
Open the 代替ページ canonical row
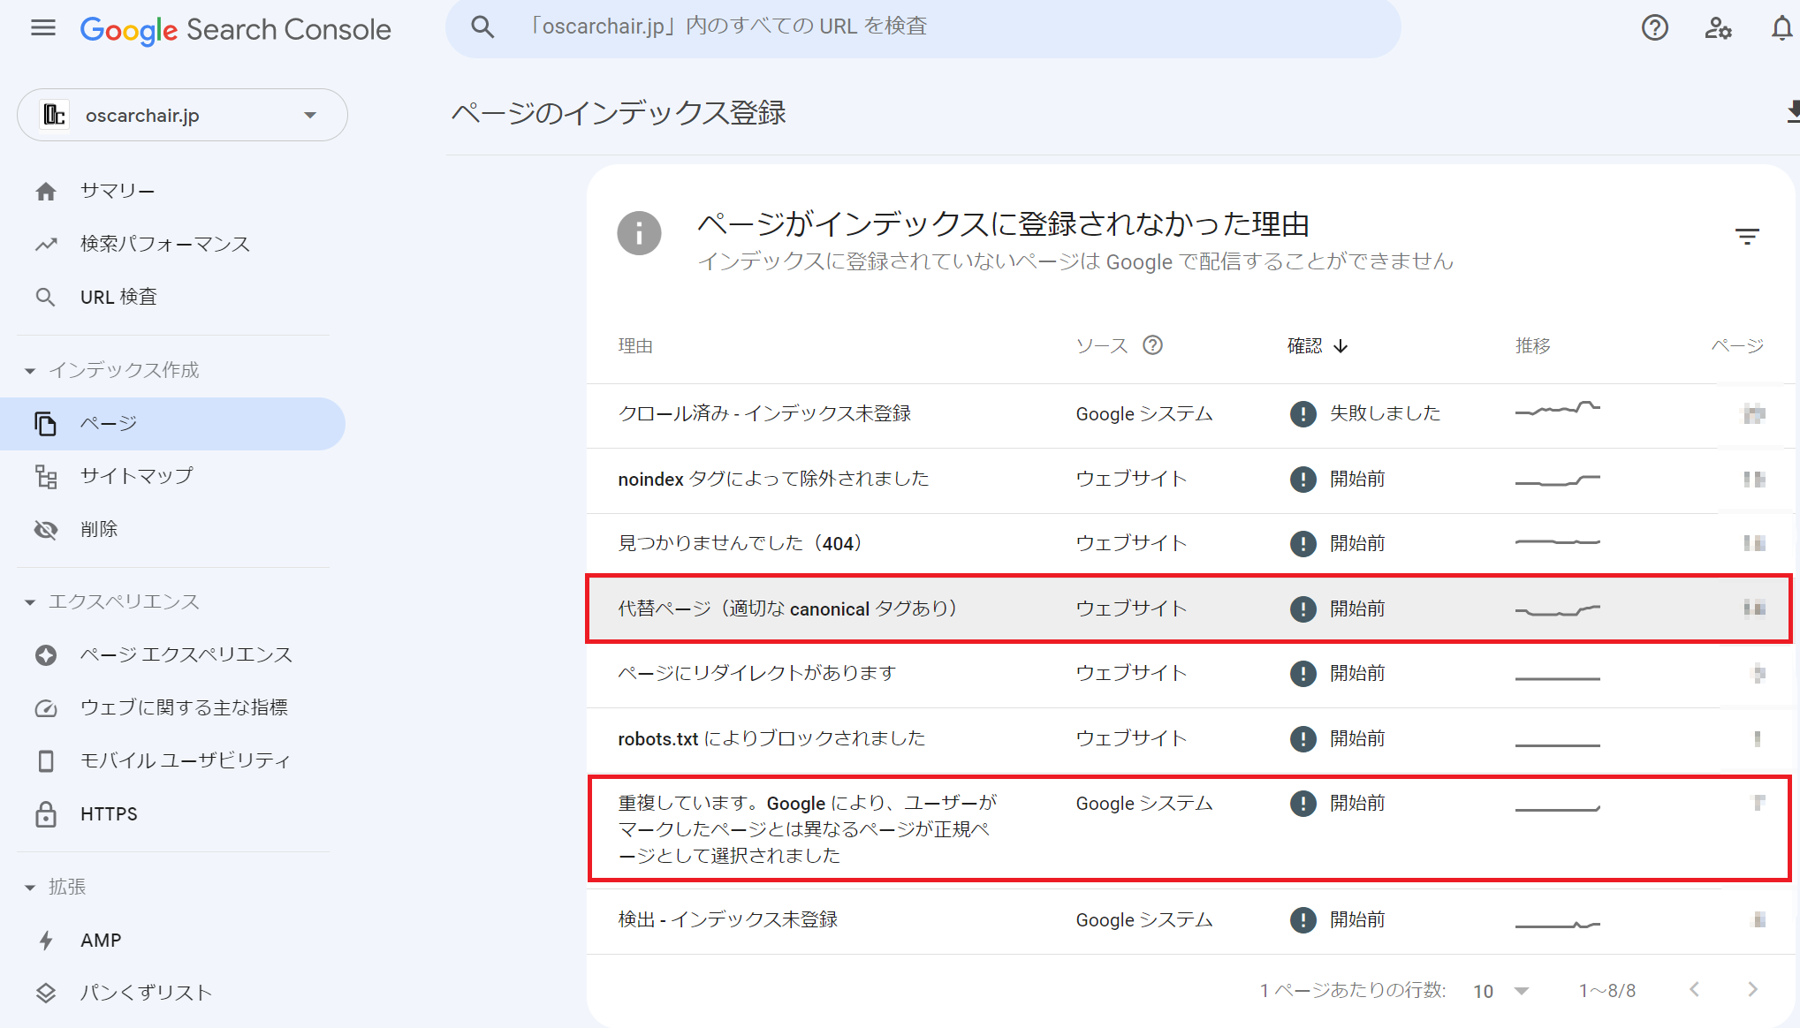(786, 608)
